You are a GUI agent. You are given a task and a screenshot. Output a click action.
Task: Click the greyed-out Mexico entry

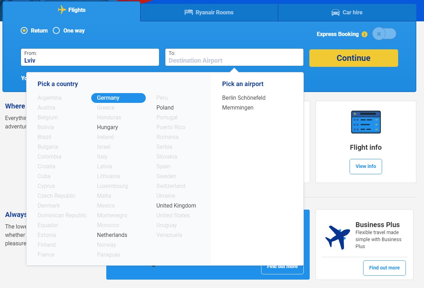[106, 206]
